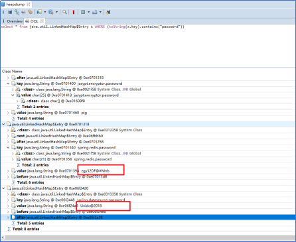Click the object icon of the 'pig' value row
The height and width of the screenshot is (242, 296).
[13, 113]
